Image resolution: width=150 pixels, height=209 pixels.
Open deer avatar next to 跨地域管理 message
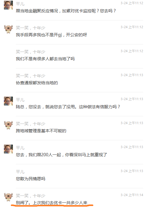point(8,125)
